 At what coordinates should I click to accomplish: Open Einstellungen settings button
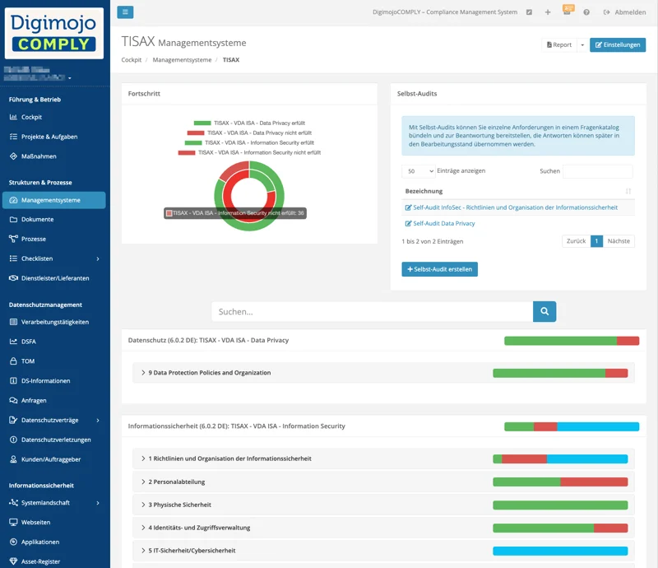618,44
